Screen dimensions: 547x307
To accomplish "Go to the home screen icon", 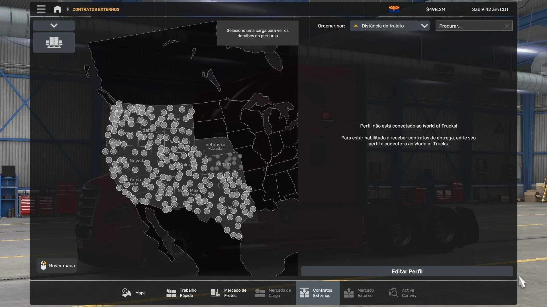I will pos(58,9).
